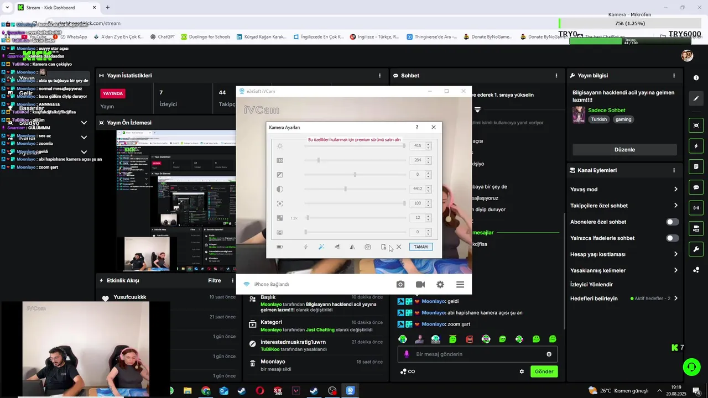The image size is (708, 398).
Task: Open Yayın İstatistikleri three-dot menu
Action: (379, 76)
